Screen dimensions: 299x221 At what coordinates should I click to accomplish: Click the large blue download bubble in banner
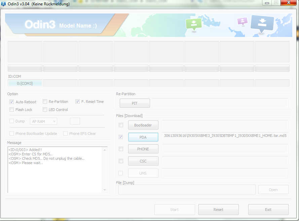(262, 23)
